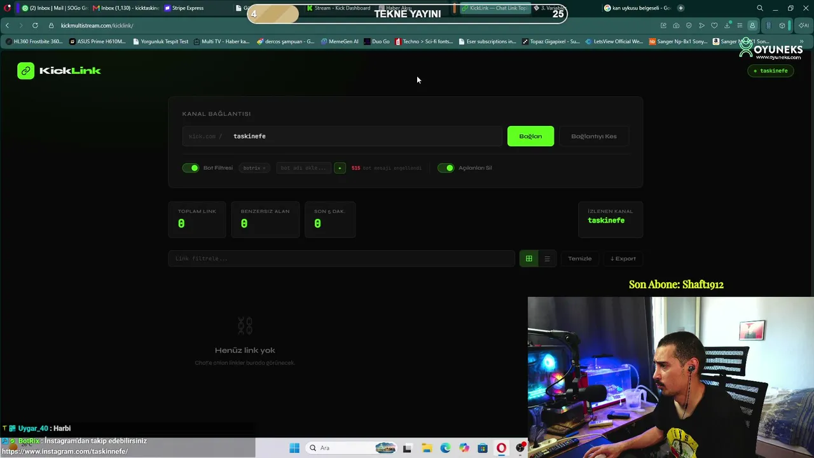Click the Link filtrele search field
The image size is (814, 458).
(341, 259)
